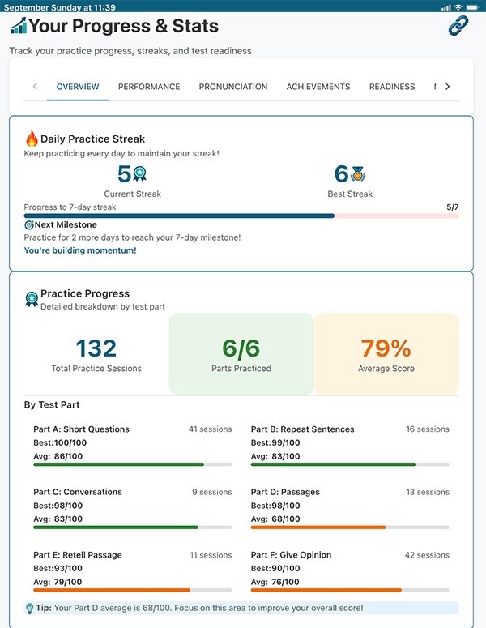Click the "Best:93/100" value

pyautogui.click(x=58, y=568)
